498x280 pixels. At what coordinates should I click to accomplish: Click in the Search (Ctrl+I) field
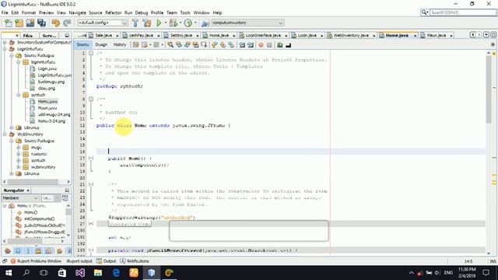(463, 12)
